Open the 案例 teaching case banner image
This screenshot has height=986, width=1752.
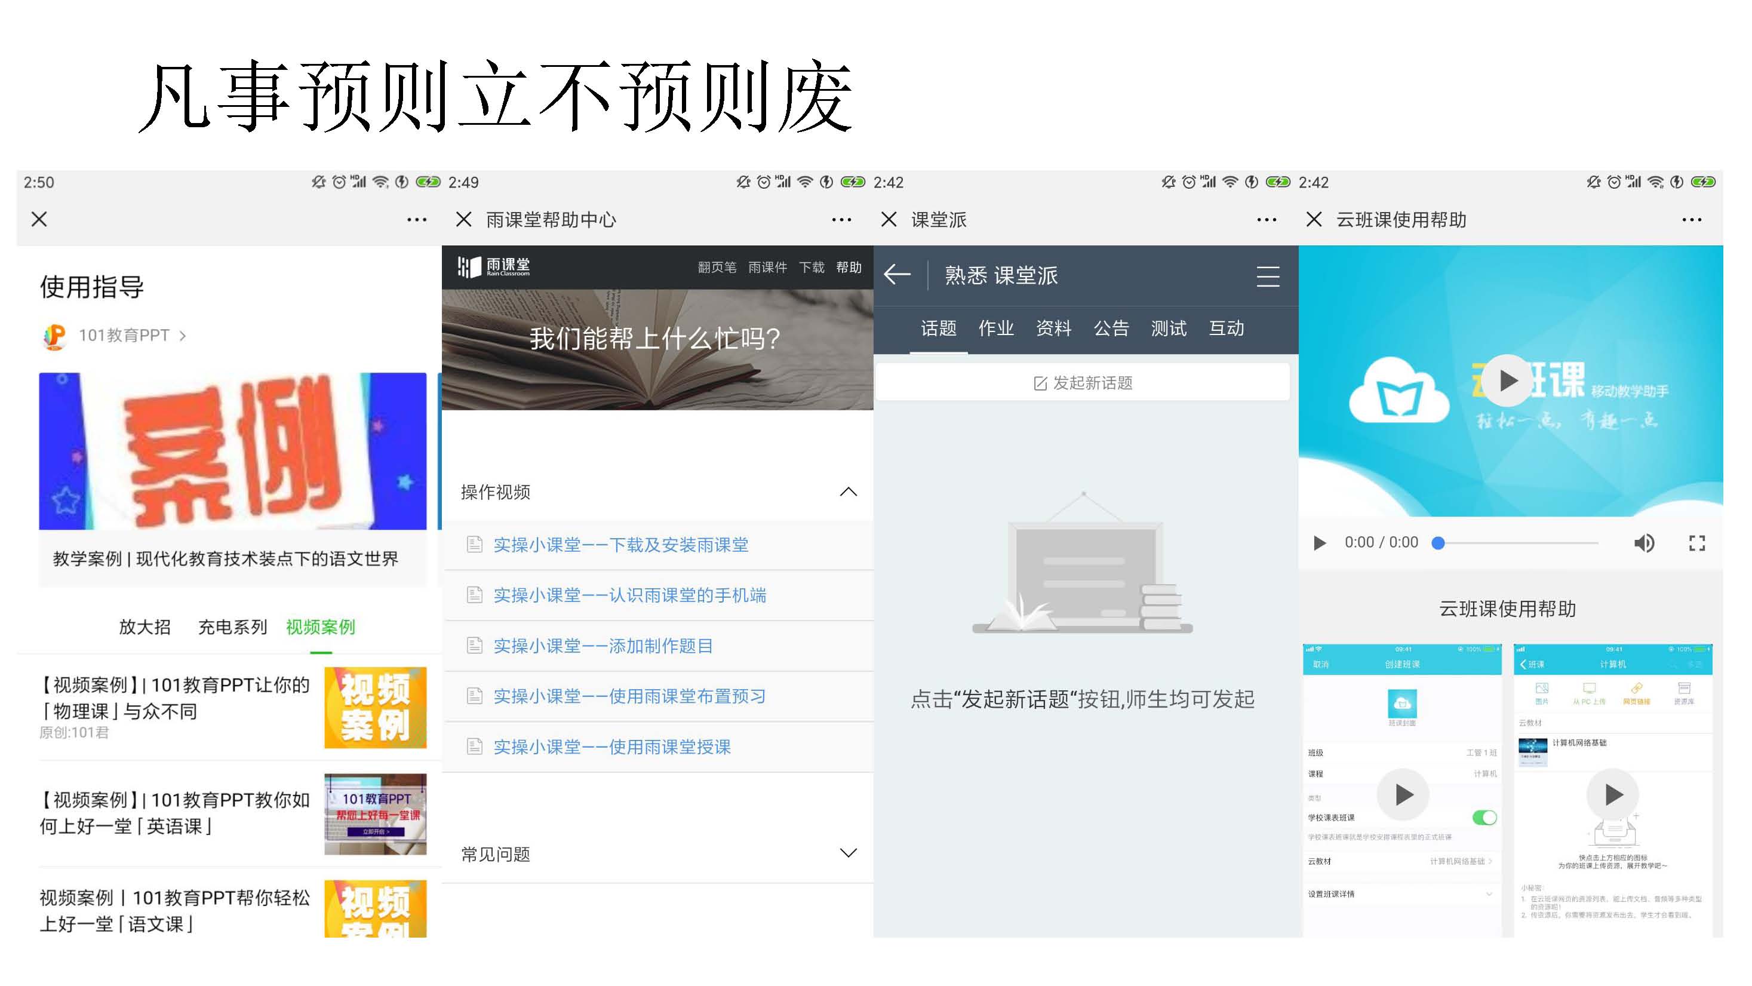tap(233, 451)
